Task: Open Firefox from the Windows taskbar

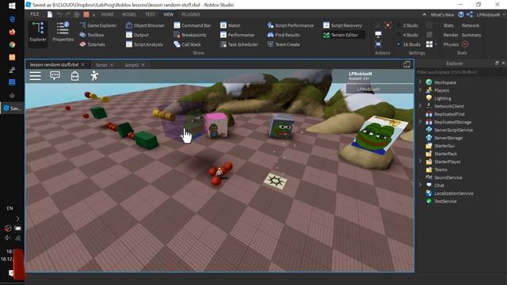Action: 12,32
